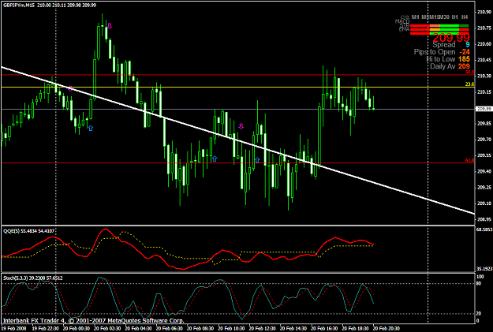Click the M1 timeframe column label
493x332 pixels.
point(416,17)
